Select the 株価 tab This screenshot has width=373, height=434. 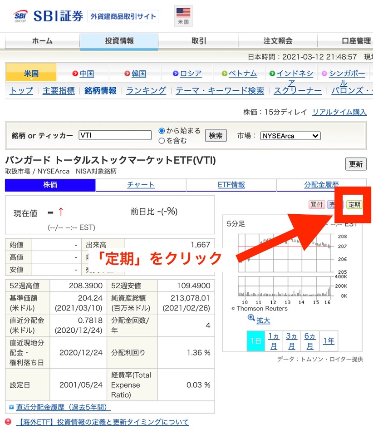tap(50, 185)
